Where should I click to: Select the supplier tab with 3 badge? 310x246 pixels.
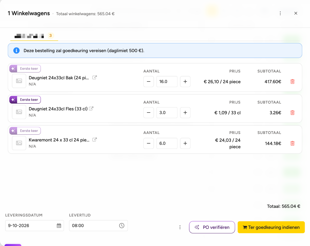click(x=34, y=36)
